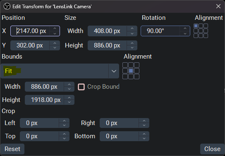Viewport: 225px width, 156px height.
Task: Select center bounds alignment cell
Action: coord(131,71)
